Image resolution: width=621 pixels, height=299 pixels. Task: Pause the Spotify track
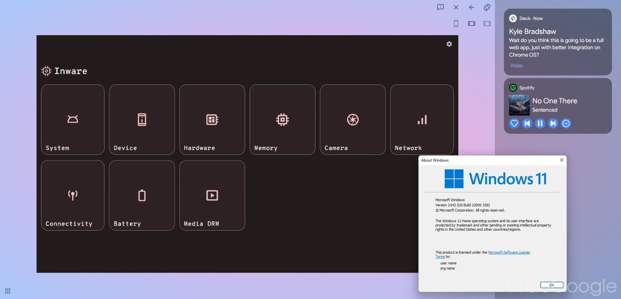(x=540, y=123)
